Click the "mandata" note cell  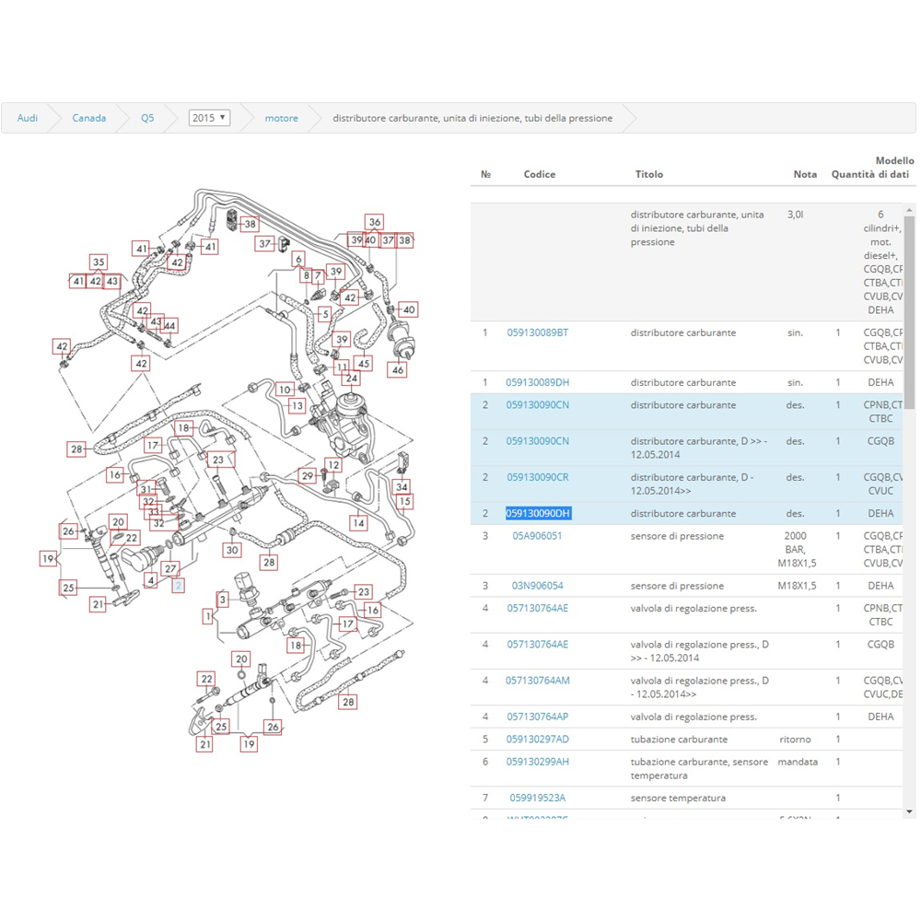pos(797,762)
